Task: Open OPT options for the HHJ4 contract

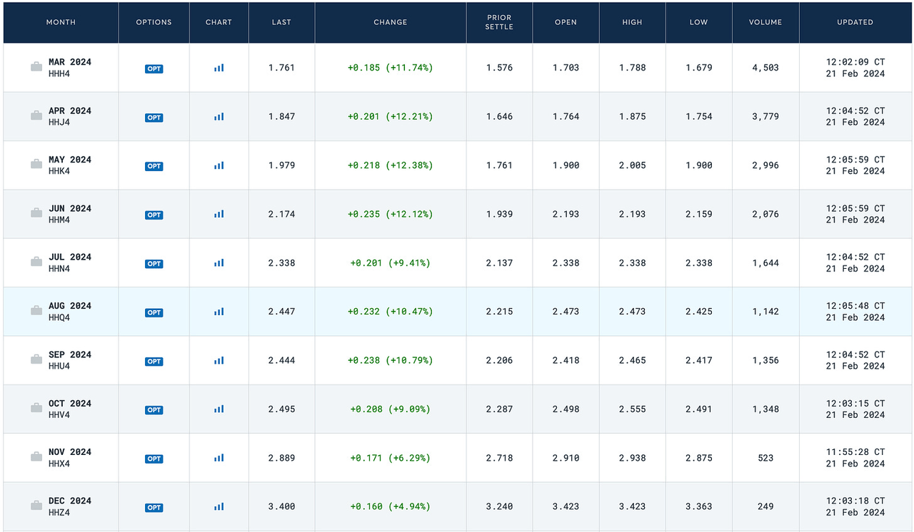Action: coord(154,118)
